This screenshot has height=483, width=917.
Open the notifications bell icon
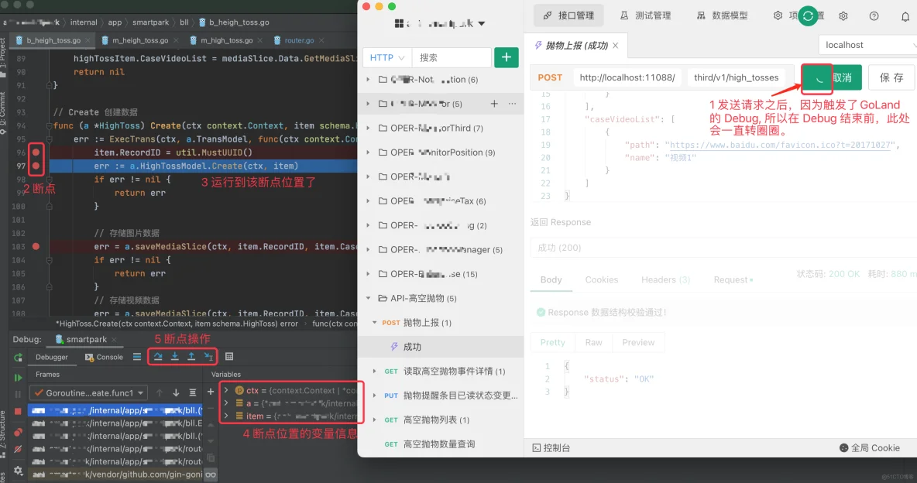[x=905, y=15]
